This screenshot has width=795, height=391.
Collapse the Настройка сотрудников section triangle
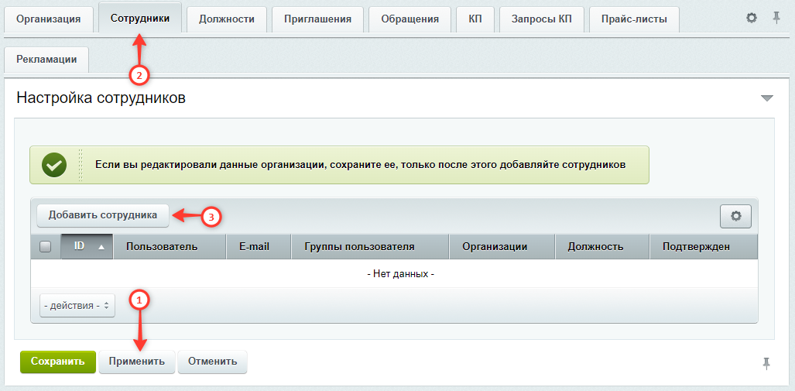click(767, 98)
